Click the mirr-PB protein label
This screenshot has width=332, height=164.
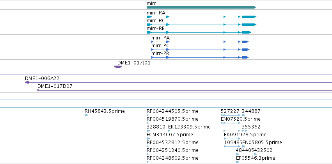160,53
